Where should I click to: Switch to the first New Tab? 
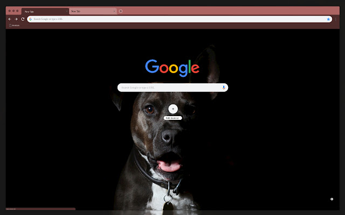pos(45,11)
